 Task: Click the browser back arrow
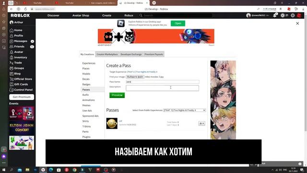coord(12,9)
